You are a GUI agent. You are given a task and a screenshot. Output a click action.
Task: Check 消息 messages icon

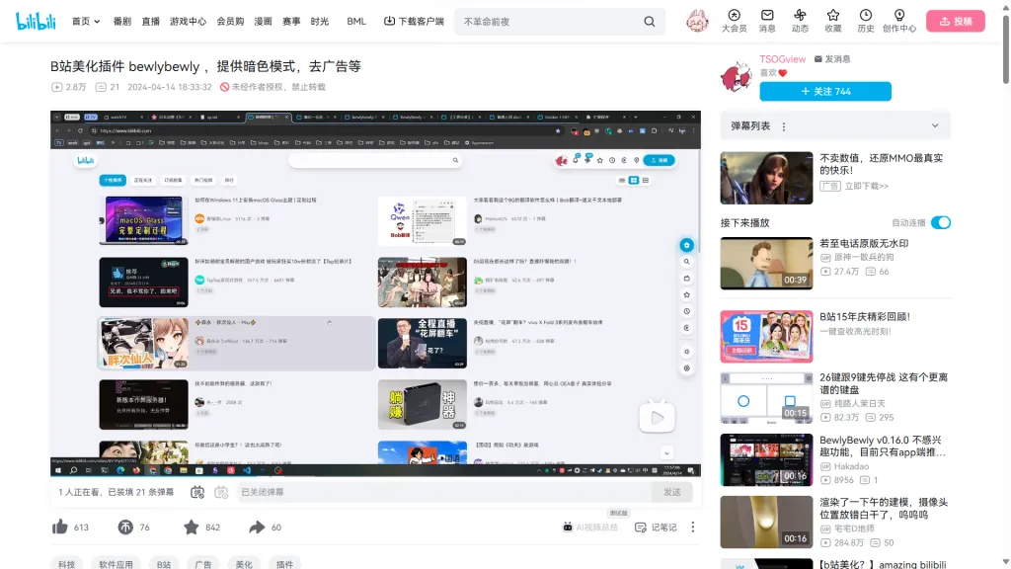click(767, 21)
